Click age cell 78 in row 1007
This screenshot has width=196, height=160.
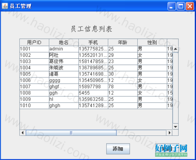click(123, 87)
